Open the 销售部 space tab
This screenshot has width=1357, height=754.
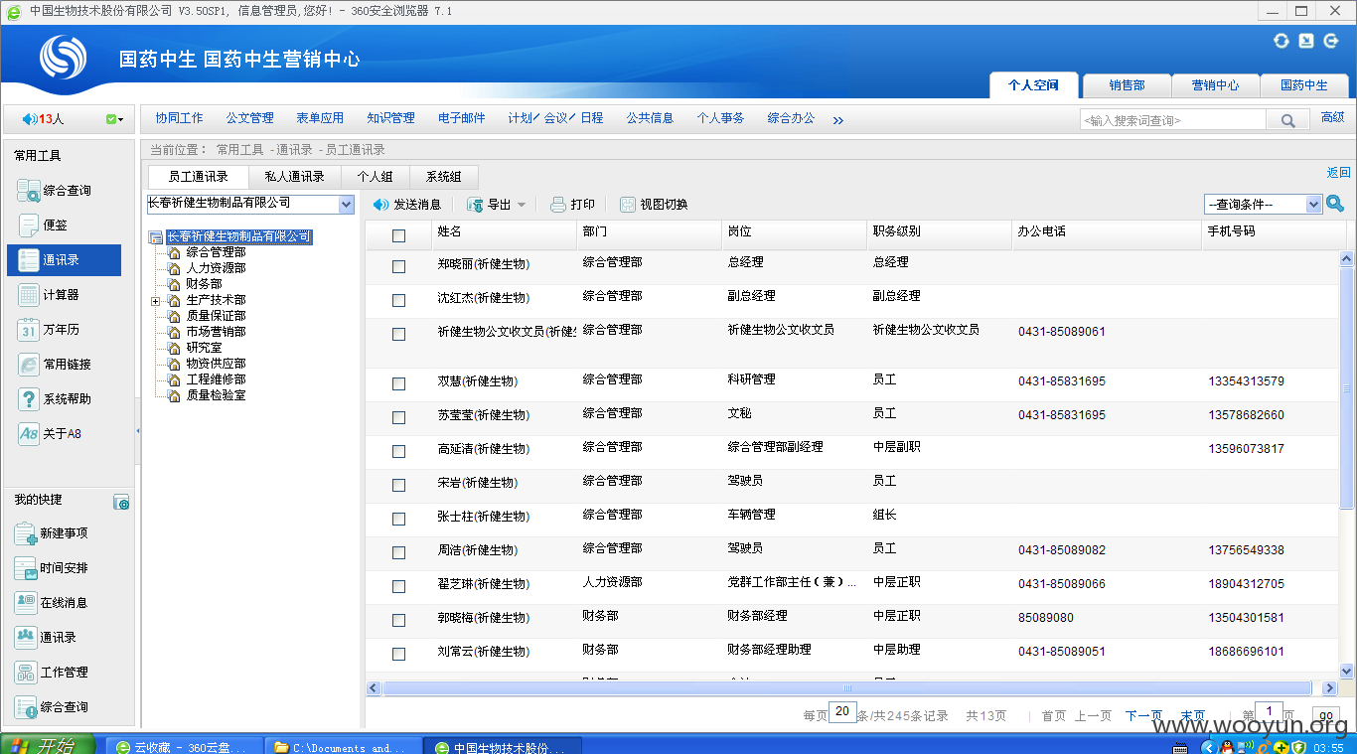click(x=1127, y=85)
